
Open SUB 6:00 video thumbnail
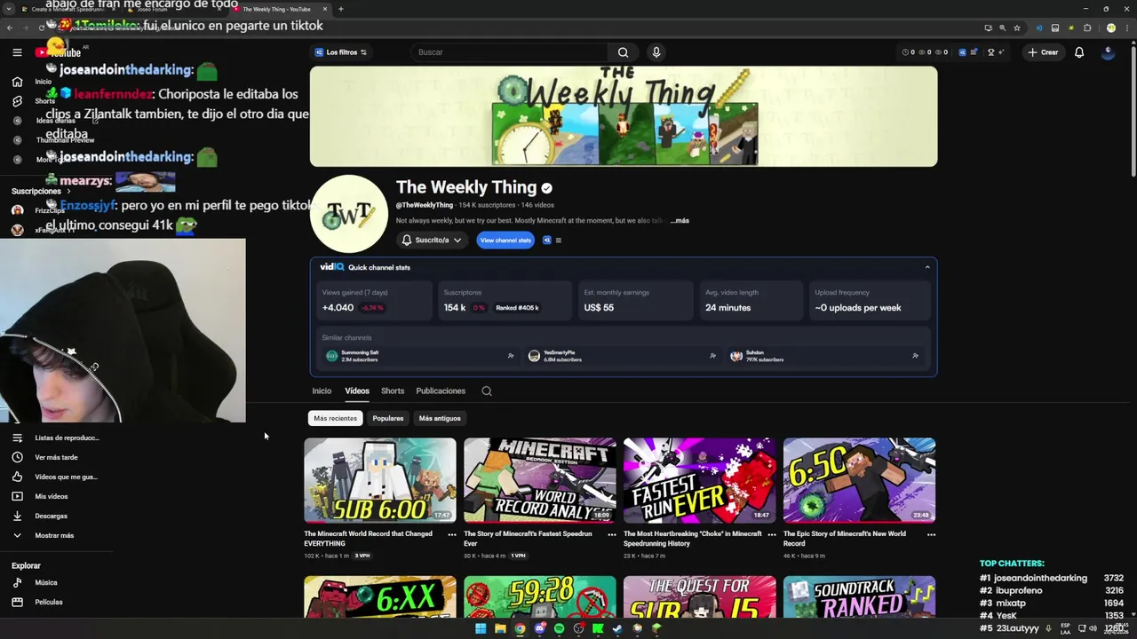click(x=380, y=480)
